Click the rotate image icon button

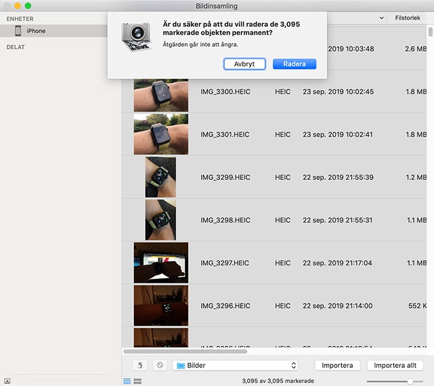140,366
